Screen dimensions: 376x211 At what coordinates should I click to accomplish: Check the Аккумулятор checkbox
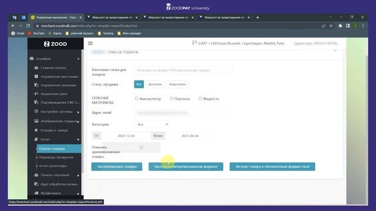coord(136,98)
